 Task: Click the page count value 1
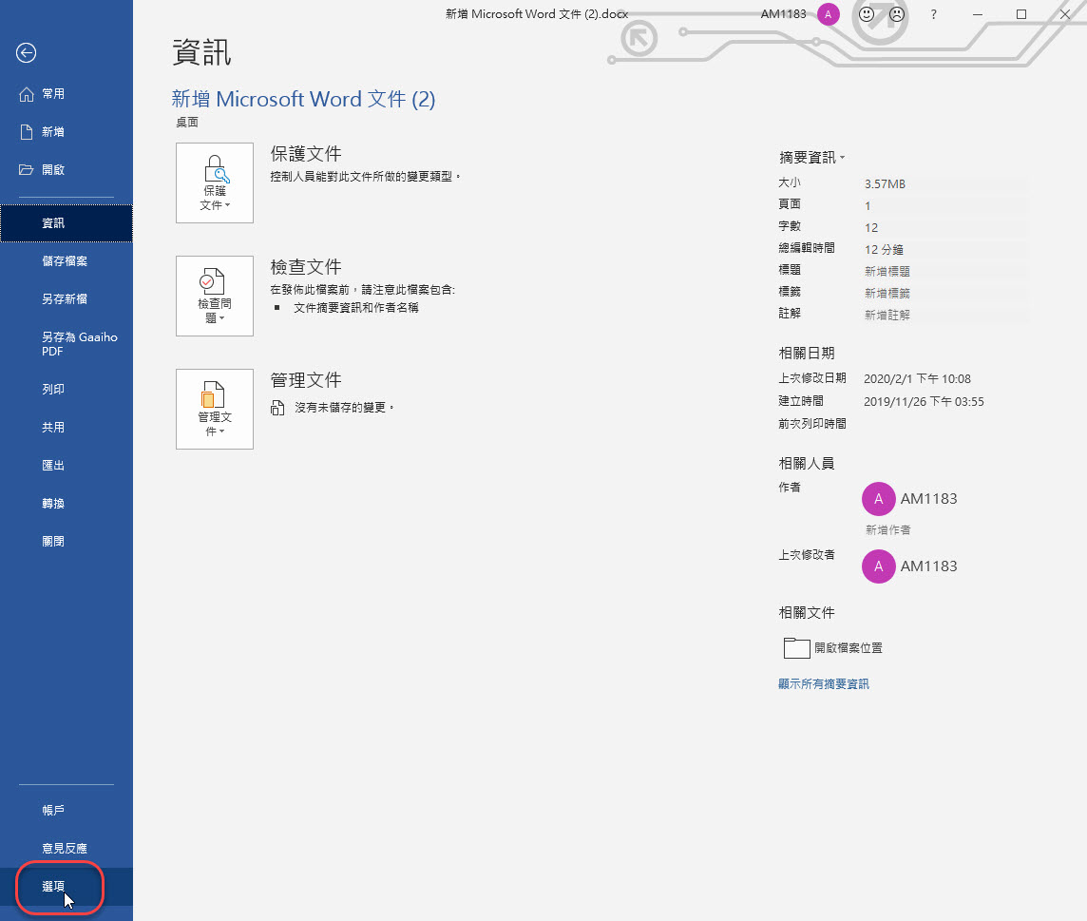click(x=868, y=206)
